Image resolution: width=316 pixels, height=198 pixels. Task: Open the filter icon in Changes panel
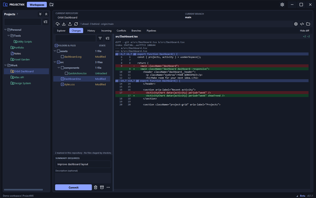tap(100, 38)
